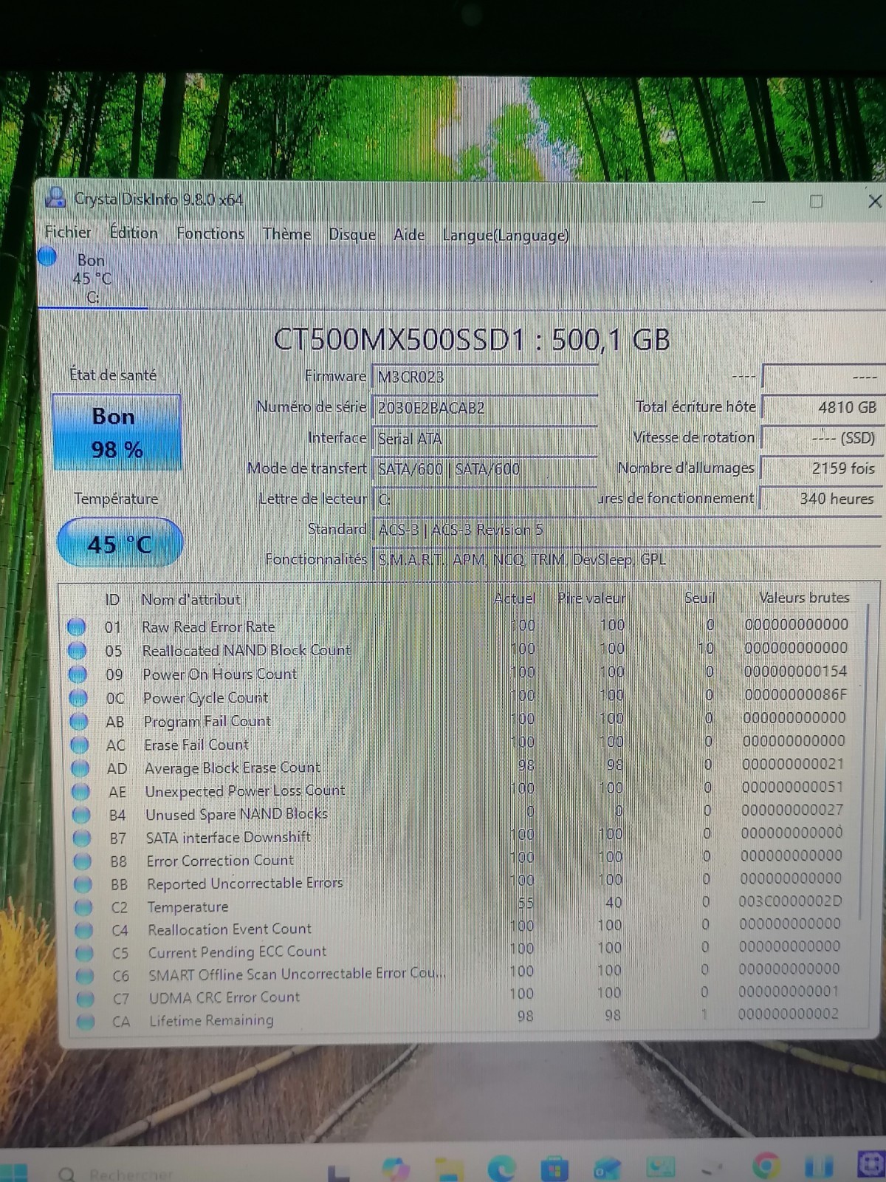Open the Édition menu
The width and height of the screenshot is (886, 1182).
134,233
